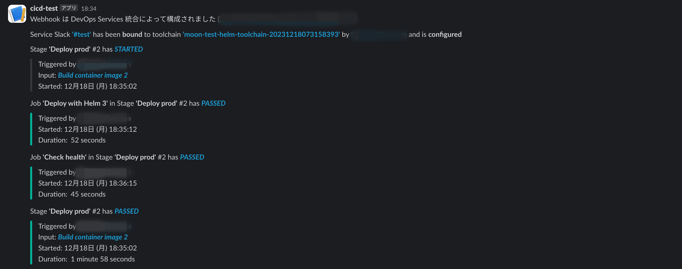The image size is (682, 269).
Task: Click Triggered by email under Deploy with Helm 3
Action: (x=104, y=118)
